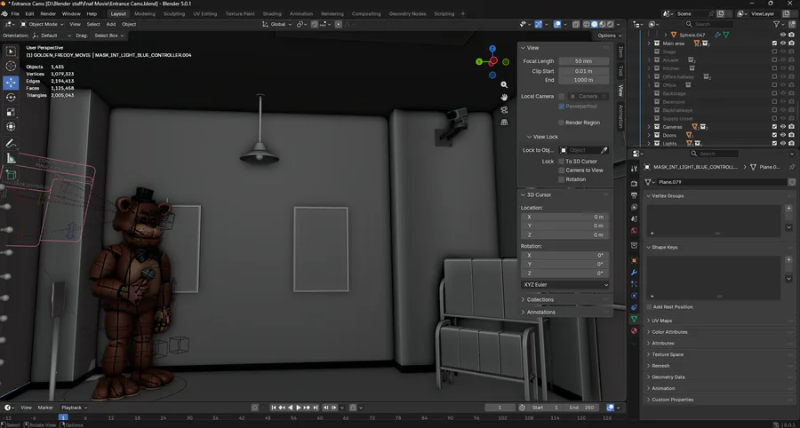The image size is (800, 428).
Task: Enable the Add Rest Position checkbox
Action: click(x=649, y=307)
